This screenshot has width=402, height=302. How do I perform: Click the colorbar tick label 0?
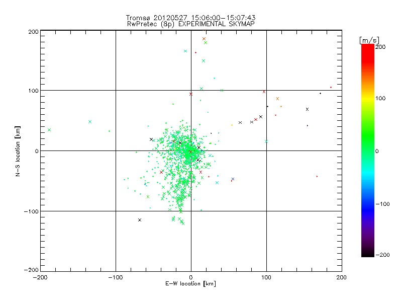click(x=377, y=151)
